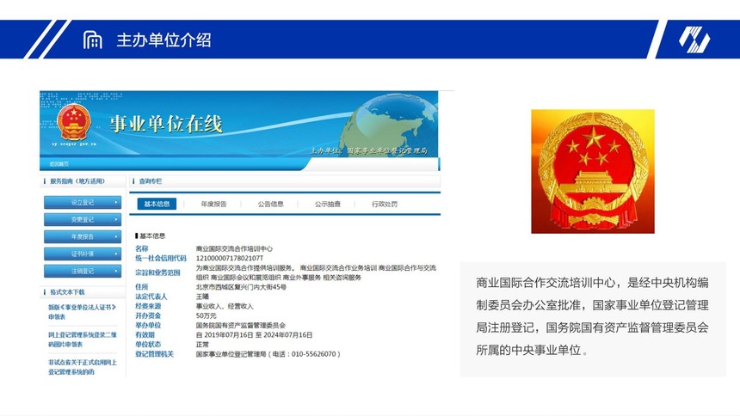
Task: Click the arrow on the 证书补领 button
Action: pyautogui.click(x=115, y=254)
